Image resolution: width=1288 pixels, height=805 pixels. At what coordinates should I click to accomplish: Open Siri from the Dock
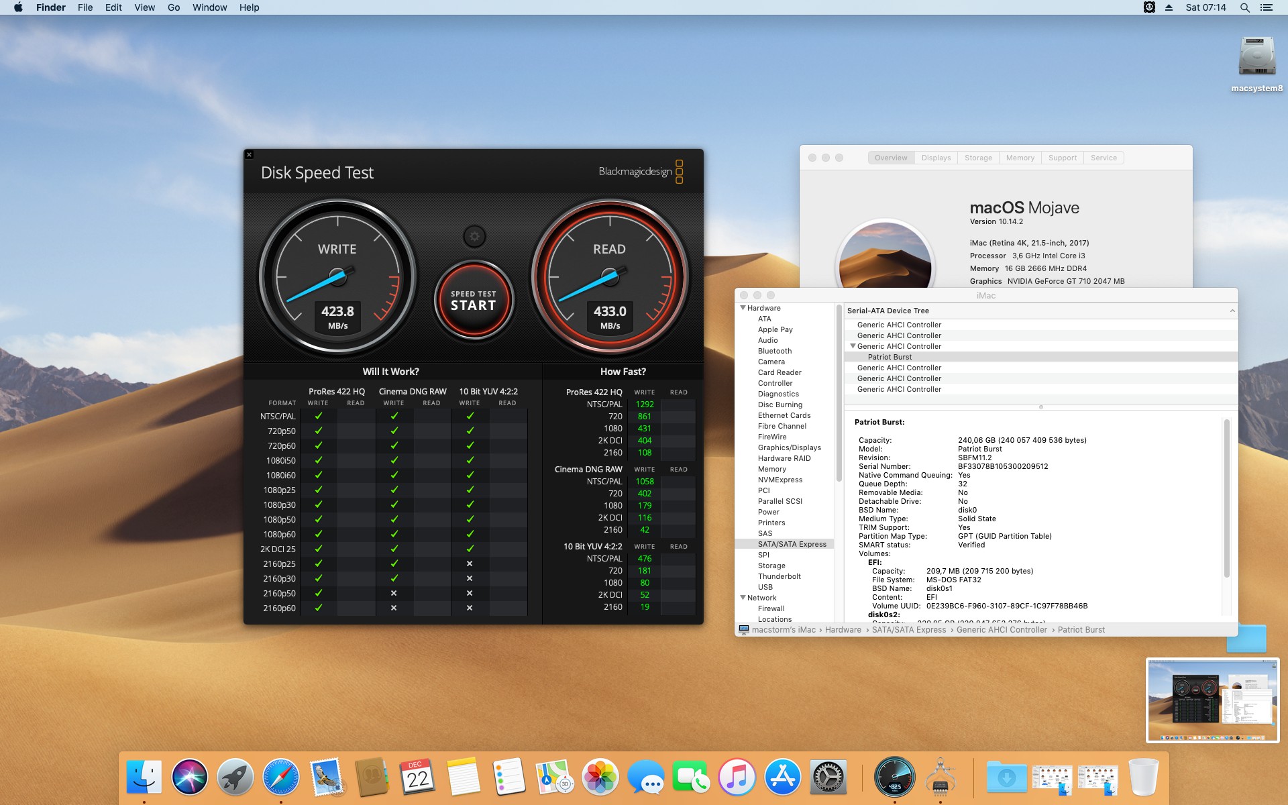point(190,777)
